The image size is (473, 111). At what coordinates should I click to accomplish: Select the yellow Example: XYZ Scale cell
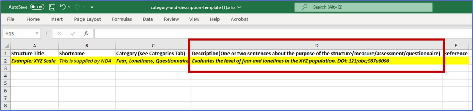[x=34, y=61]
